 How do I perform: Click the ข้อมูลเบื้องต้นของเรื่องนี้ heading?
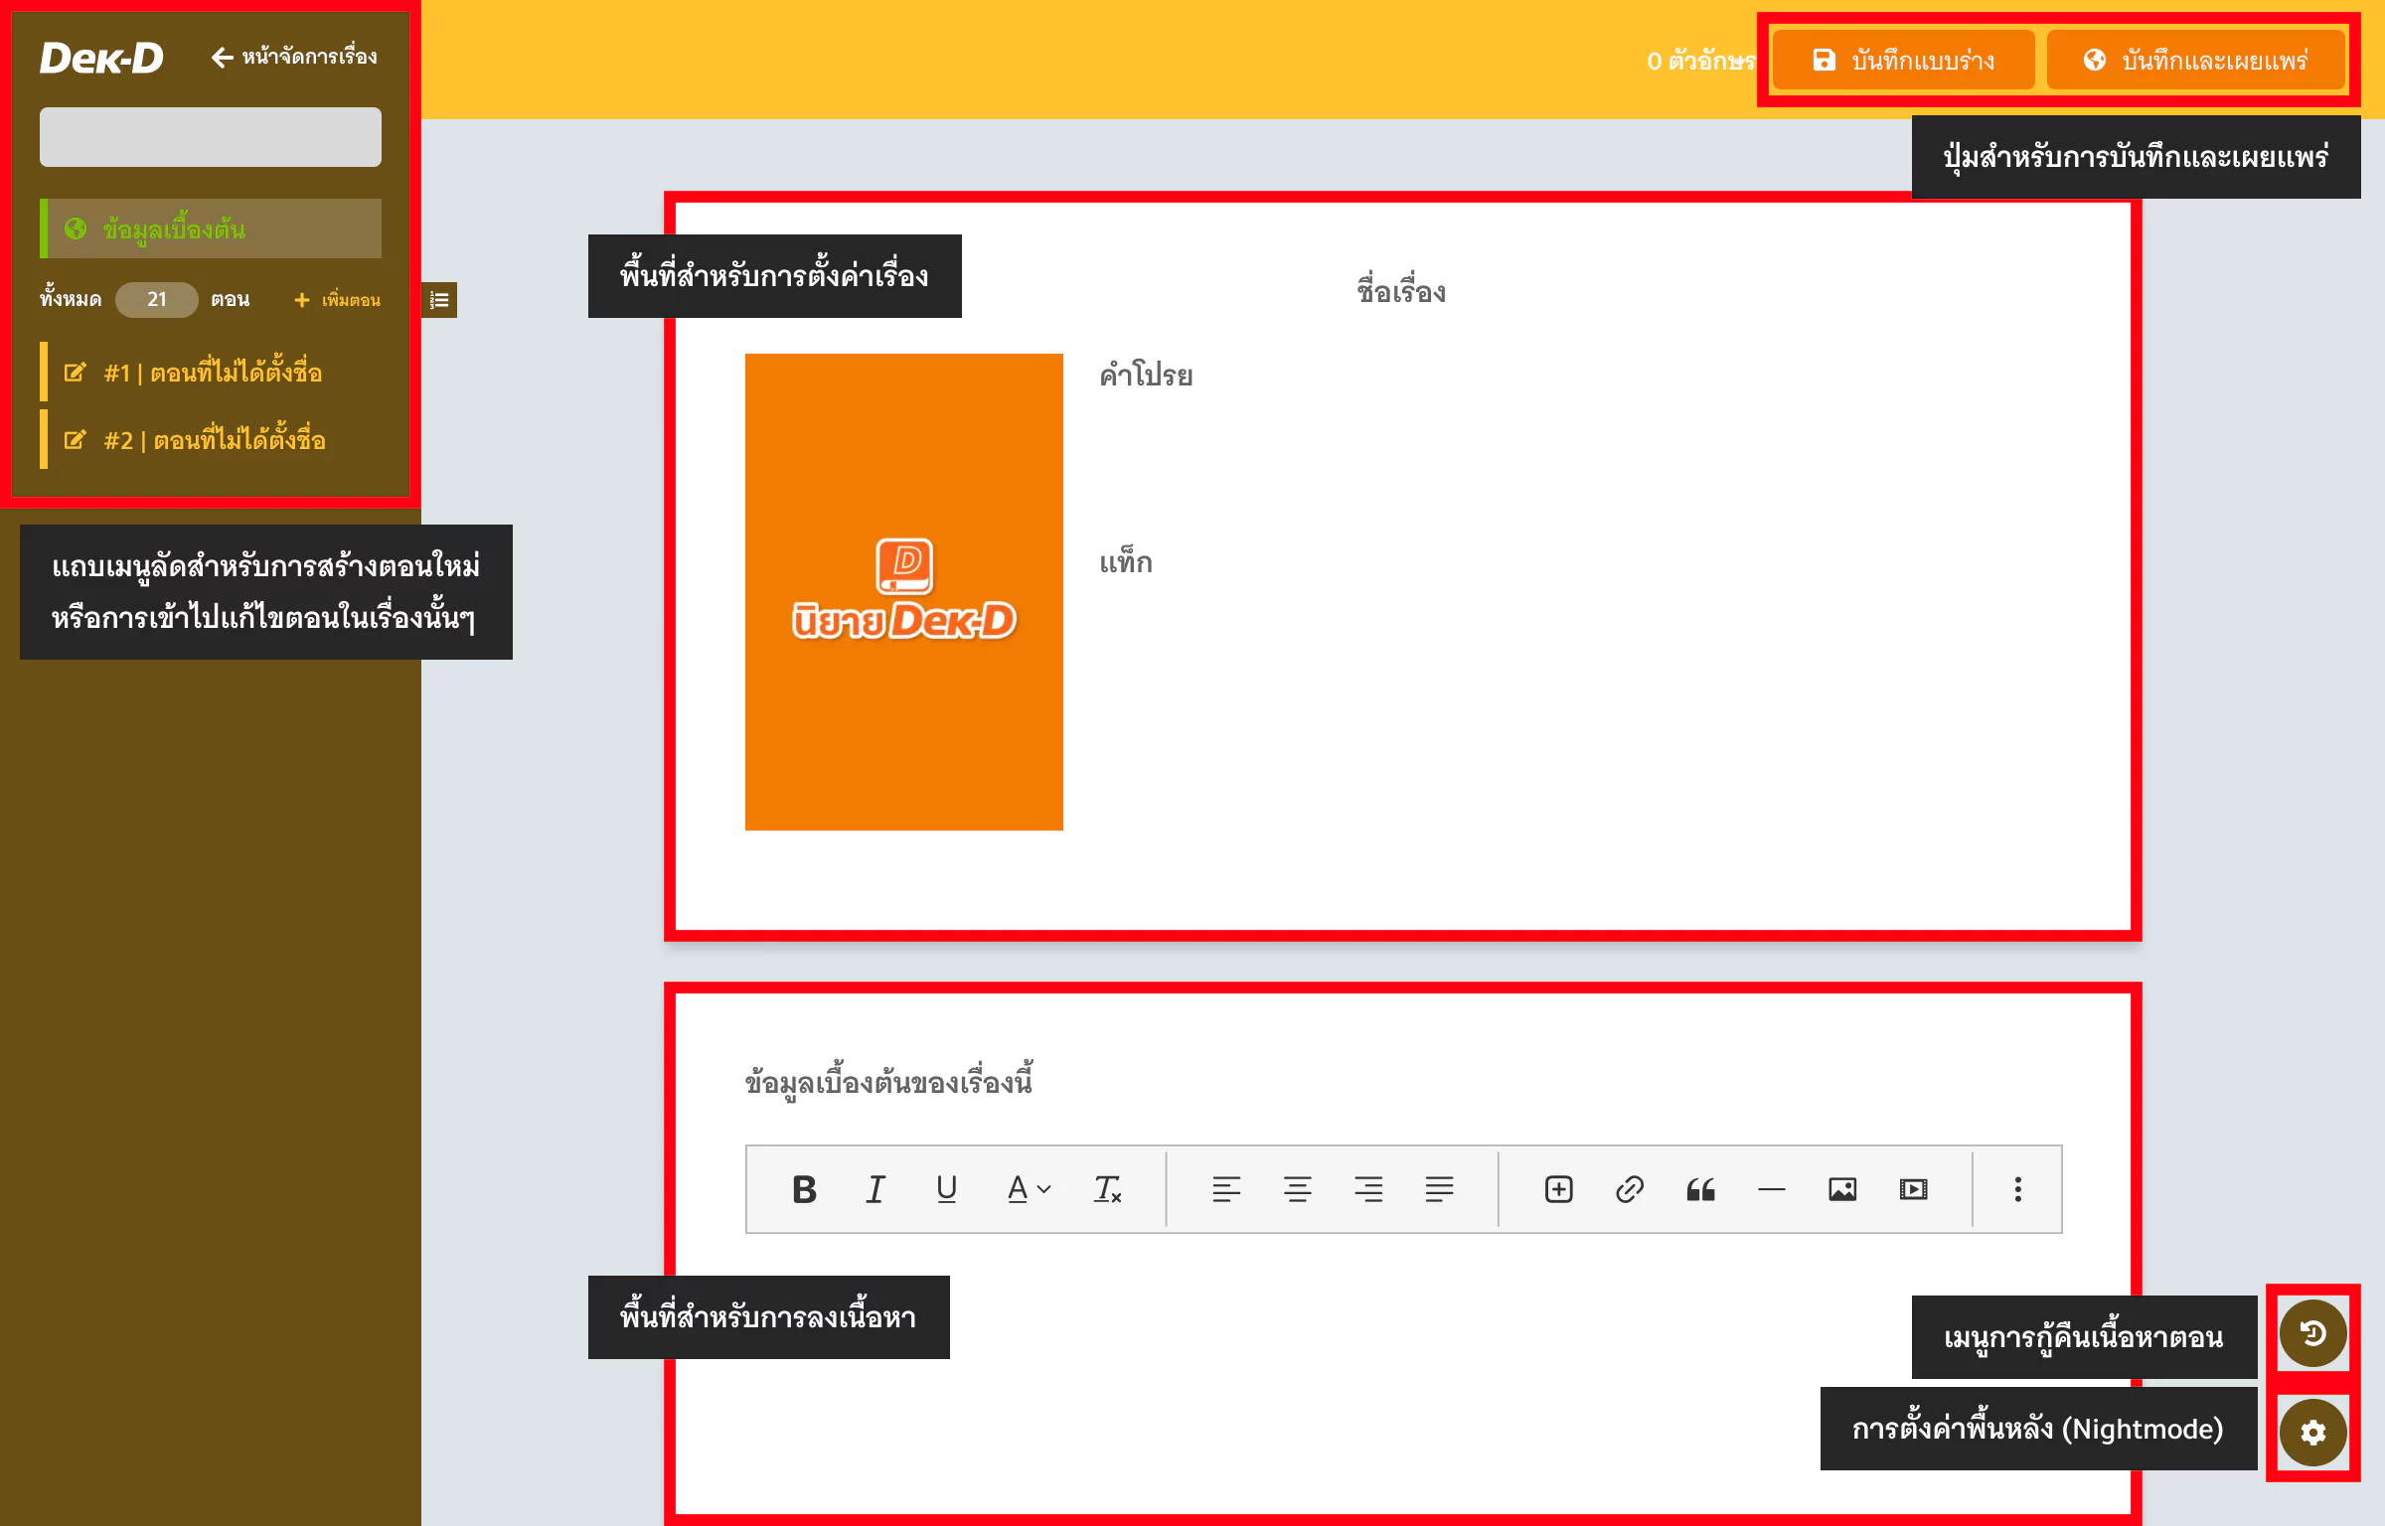(889, 1081)
